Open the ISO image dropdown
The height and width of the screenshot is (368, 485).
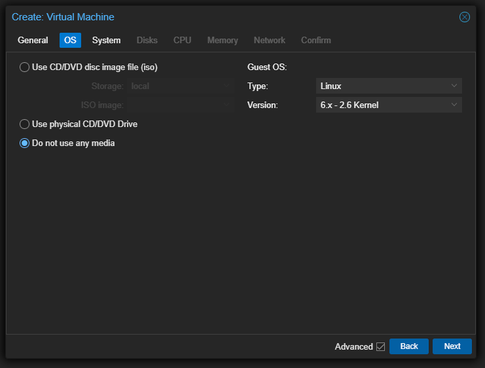pyautogui.click(x=181, y=105)
